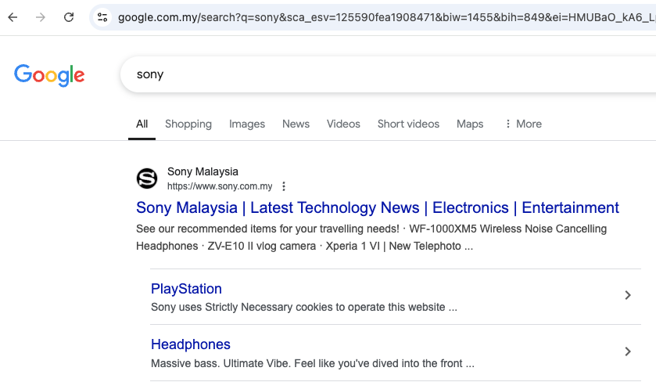The height and width of the screenshot is (382, 656).
Task: Expand the More search options menu
Action: coord(523,124)
